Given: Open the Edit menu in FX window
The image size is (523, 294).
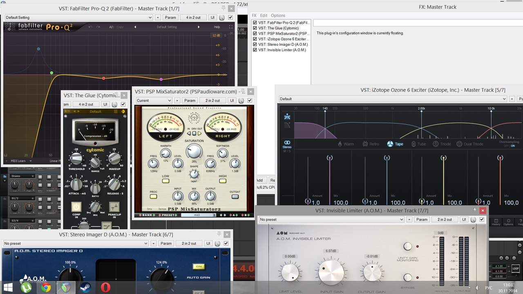Looking at the screenshot, I should point(264,16).
